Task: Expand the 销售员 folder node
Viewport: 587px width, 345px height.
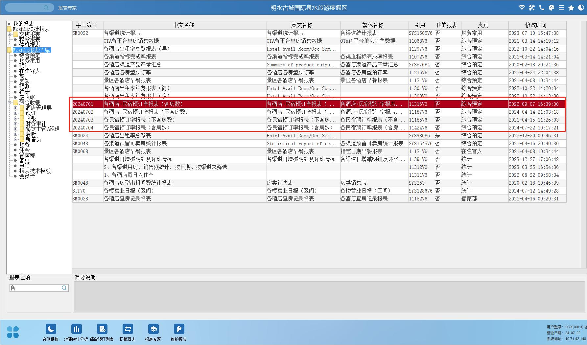Action: coord(15,139)
